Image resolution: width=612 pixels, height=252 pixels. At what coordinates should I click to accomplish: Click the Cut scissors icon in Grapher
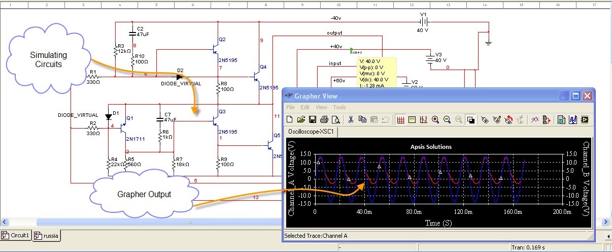(x=351, y=120)
